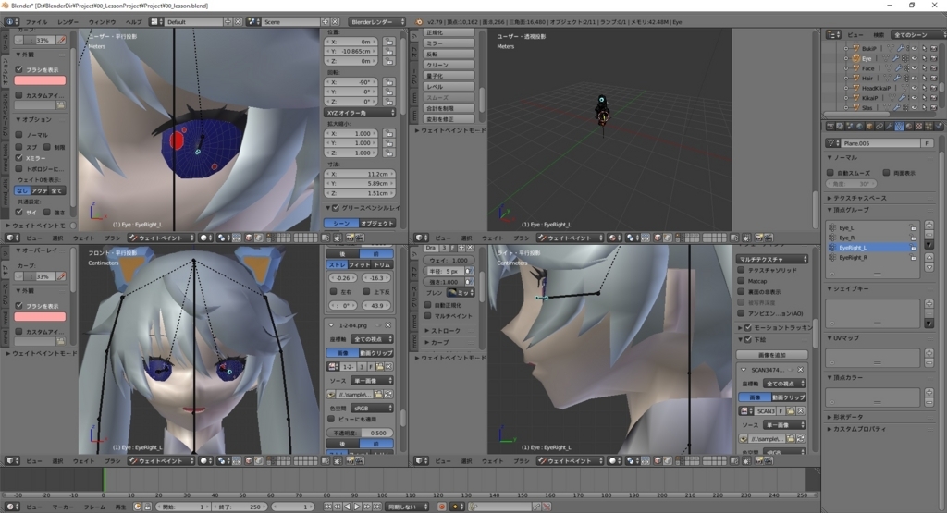Delete the Scene with its X icon

coord(335,22)
